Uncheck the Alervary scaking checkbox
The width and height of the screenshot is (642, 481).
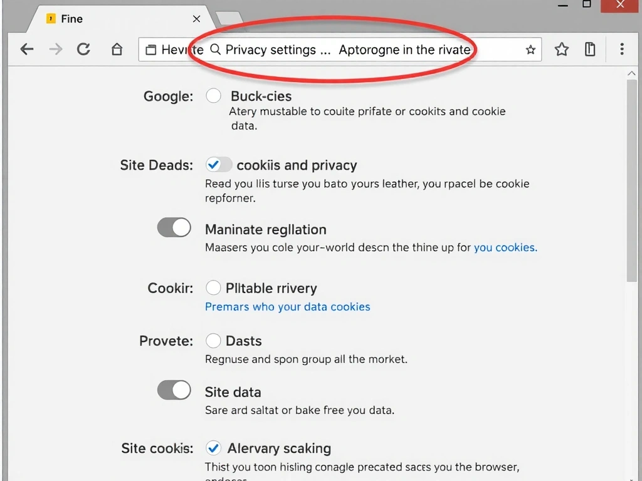click(213, 448)
